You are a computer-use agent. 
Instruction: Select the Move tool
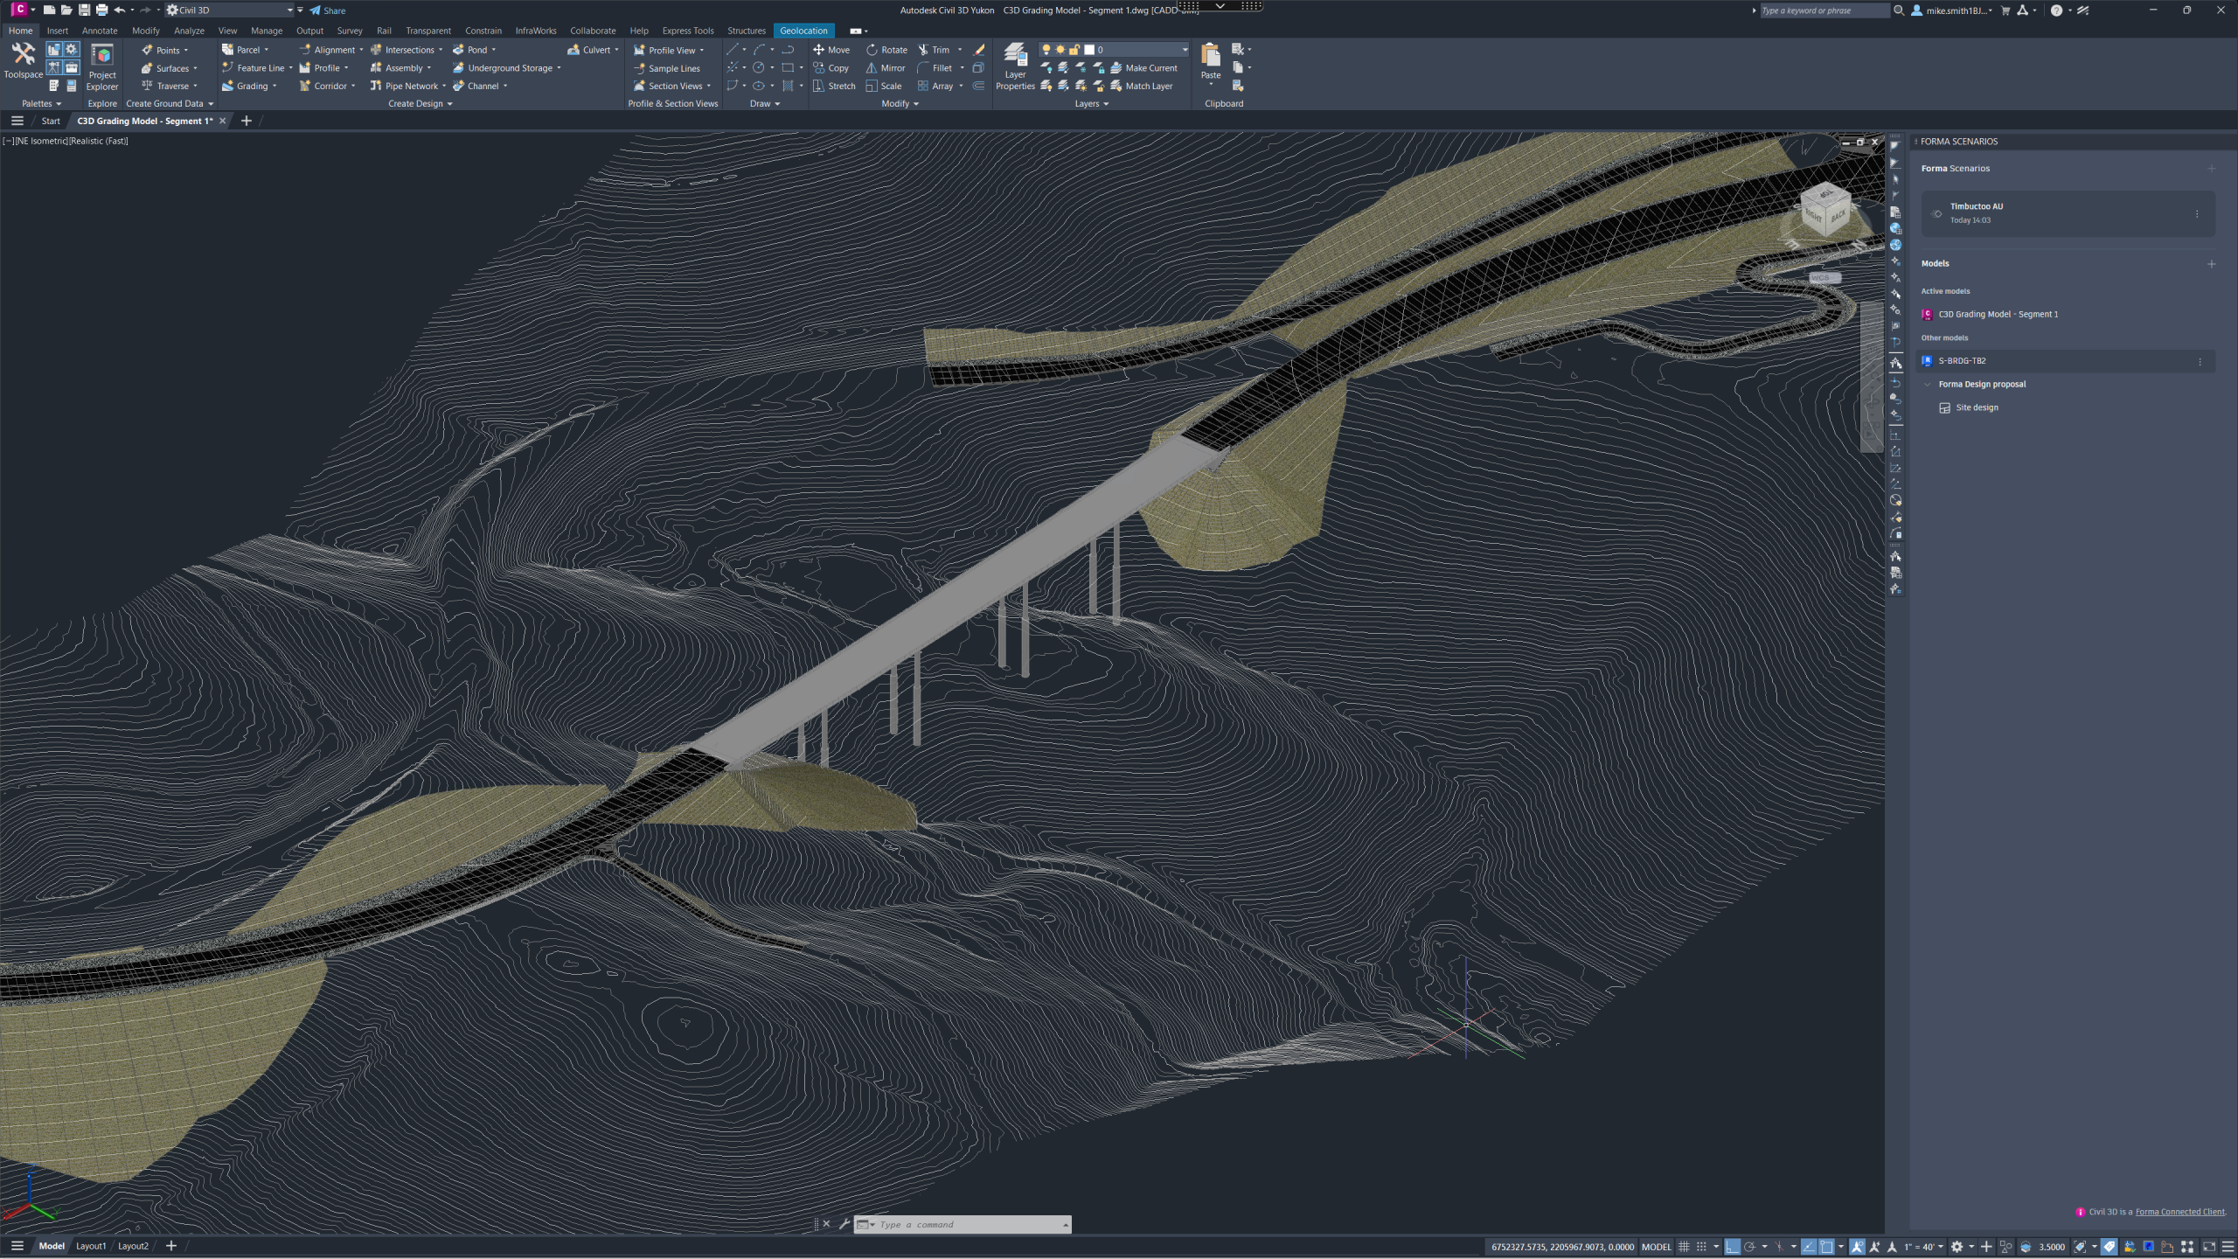click(x=831, y=50)
